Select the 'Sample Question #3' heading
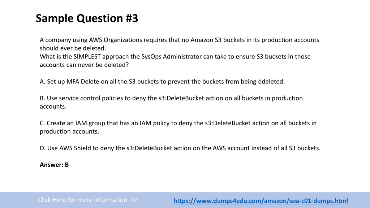370x208 pixels. pyautogui.click(x=87, y=18)
